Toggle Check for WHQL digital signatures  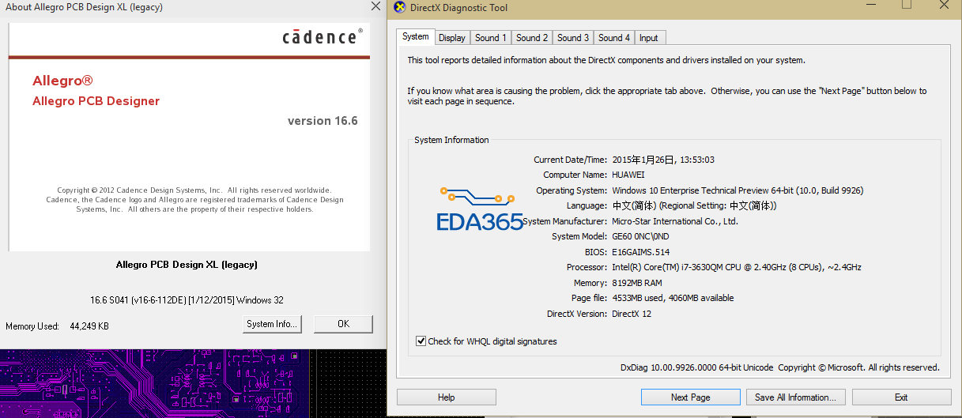click(421, 341)
